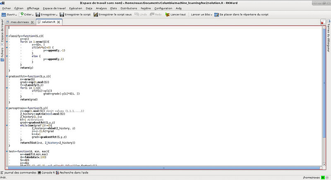Show the Trames du débogueur side panel
Image resolution: width=331 pixels, height=180 pixels.
(x=329, y=36)
